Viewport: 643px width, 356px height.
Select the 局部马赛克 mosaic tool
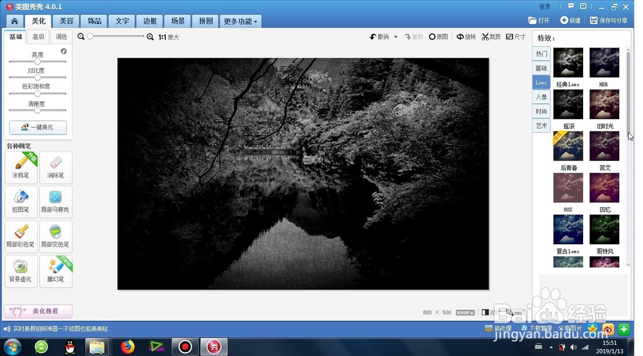56,202
